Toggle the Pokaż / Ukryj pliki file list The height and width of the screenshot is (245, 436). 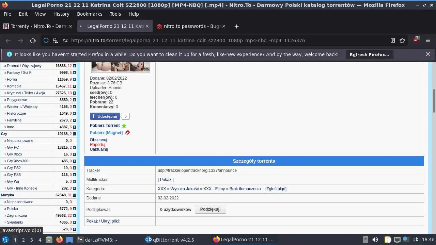point(103,221)
